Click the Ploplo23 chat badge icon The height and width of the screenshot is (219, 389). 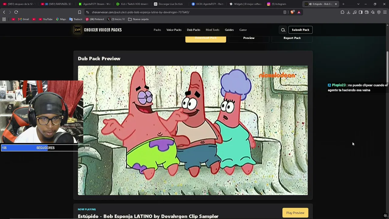coord(329,85)
